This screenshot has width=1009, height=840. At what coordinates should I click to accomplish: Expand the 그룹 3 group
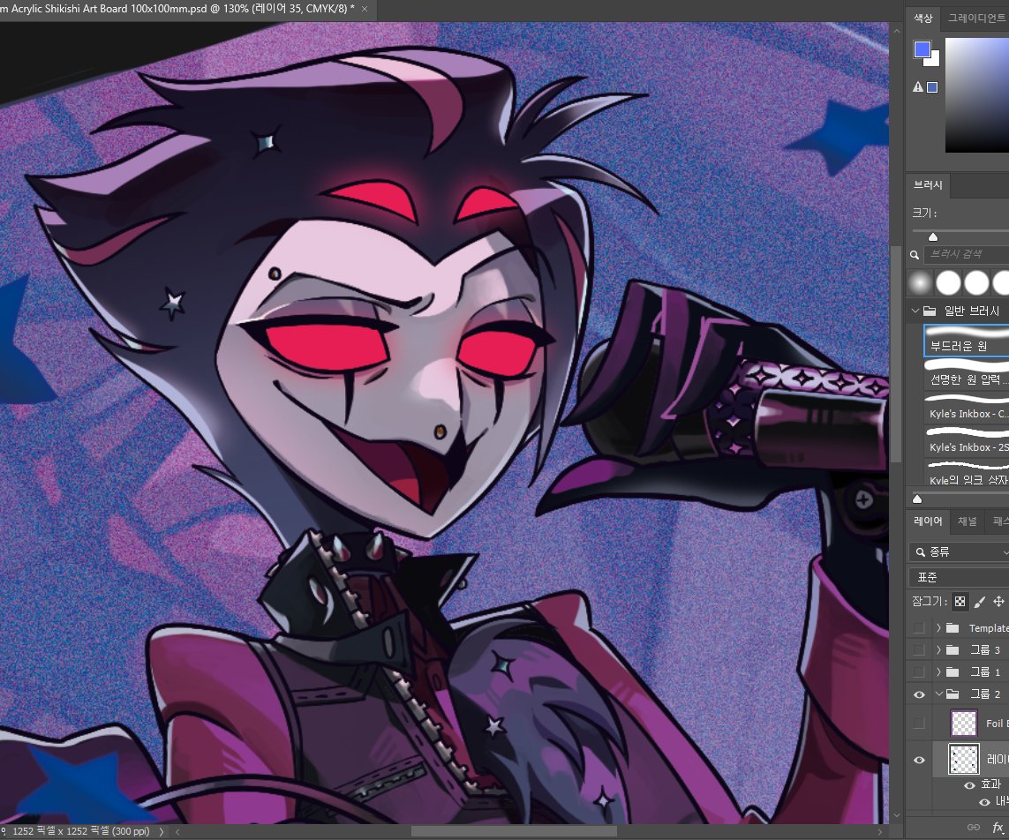pyautogui.click(x=939, y=649)
